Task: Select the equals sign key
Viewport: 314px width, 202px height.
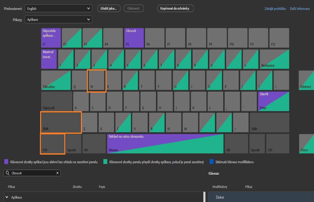Action: (x=251, y=59)
